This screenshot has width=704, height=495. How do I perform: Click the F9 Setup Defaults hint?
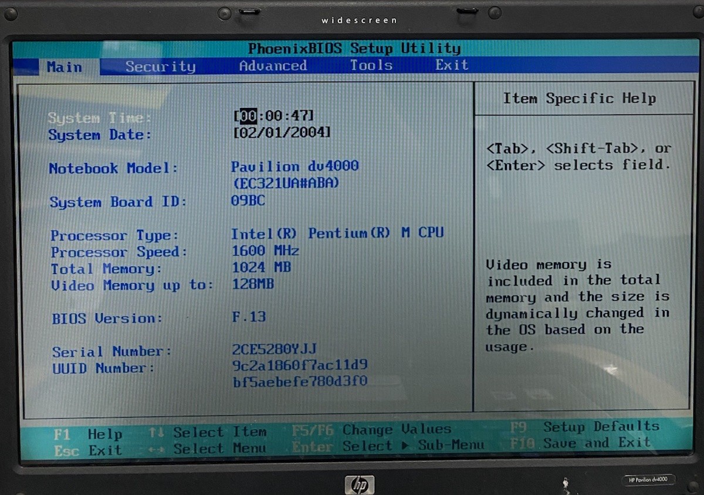(x=584, y=426)
